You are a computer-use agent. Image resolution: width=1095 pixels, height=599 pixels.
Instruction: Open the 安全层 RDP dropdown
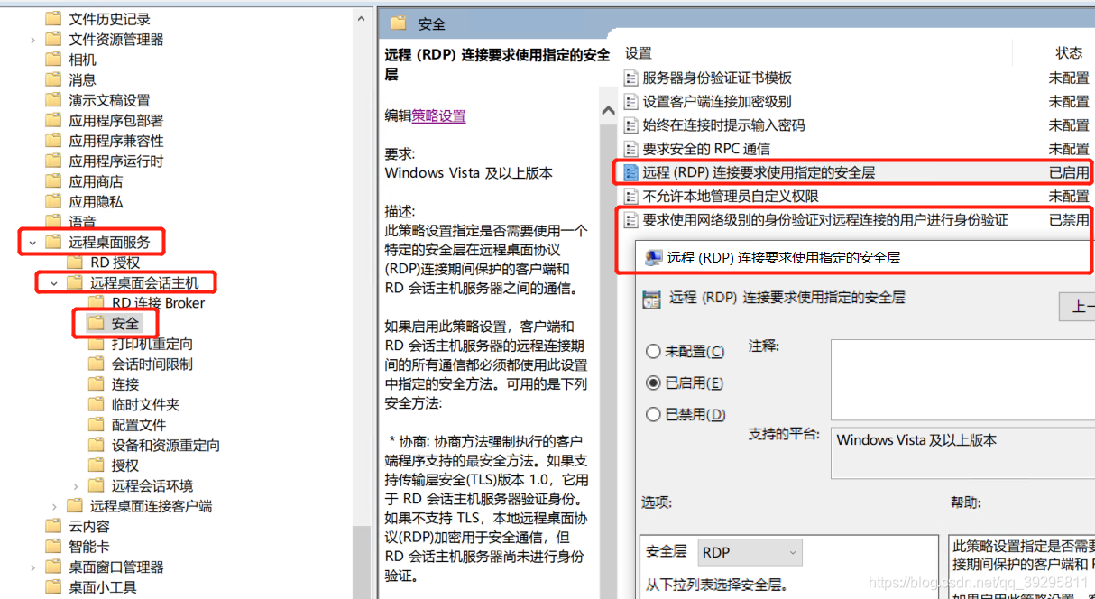click(x=750, y=552)
